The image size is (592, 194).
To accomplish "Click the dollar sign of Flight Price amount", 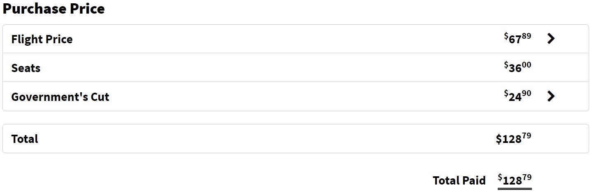I will pyautogui.click(x=506, y=36).
